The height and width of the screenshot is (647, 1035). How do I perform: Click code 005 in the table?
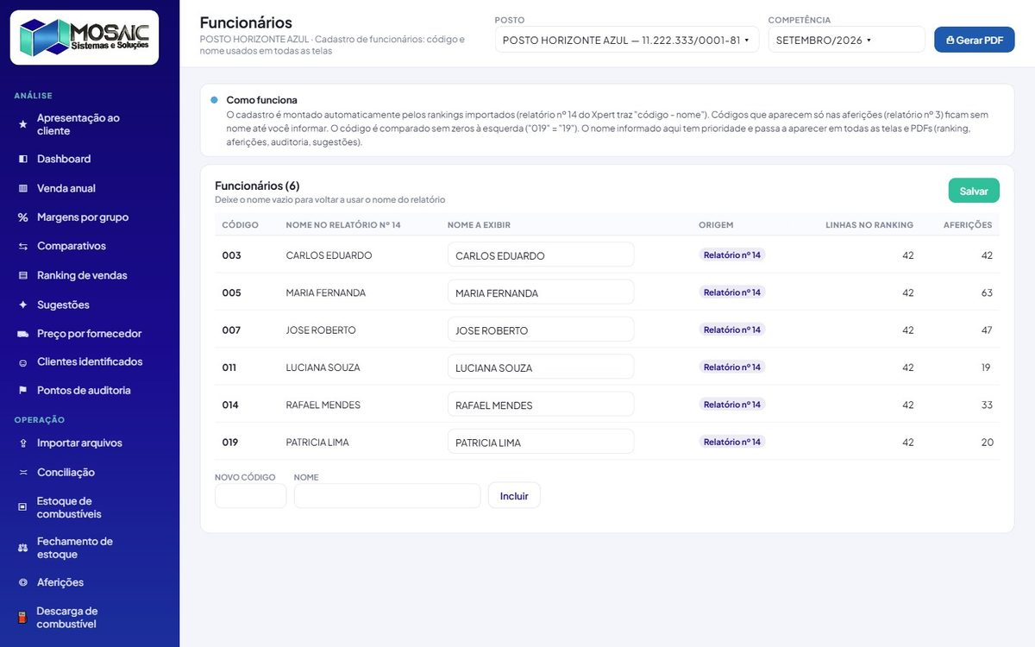click(x=231, y=292)
